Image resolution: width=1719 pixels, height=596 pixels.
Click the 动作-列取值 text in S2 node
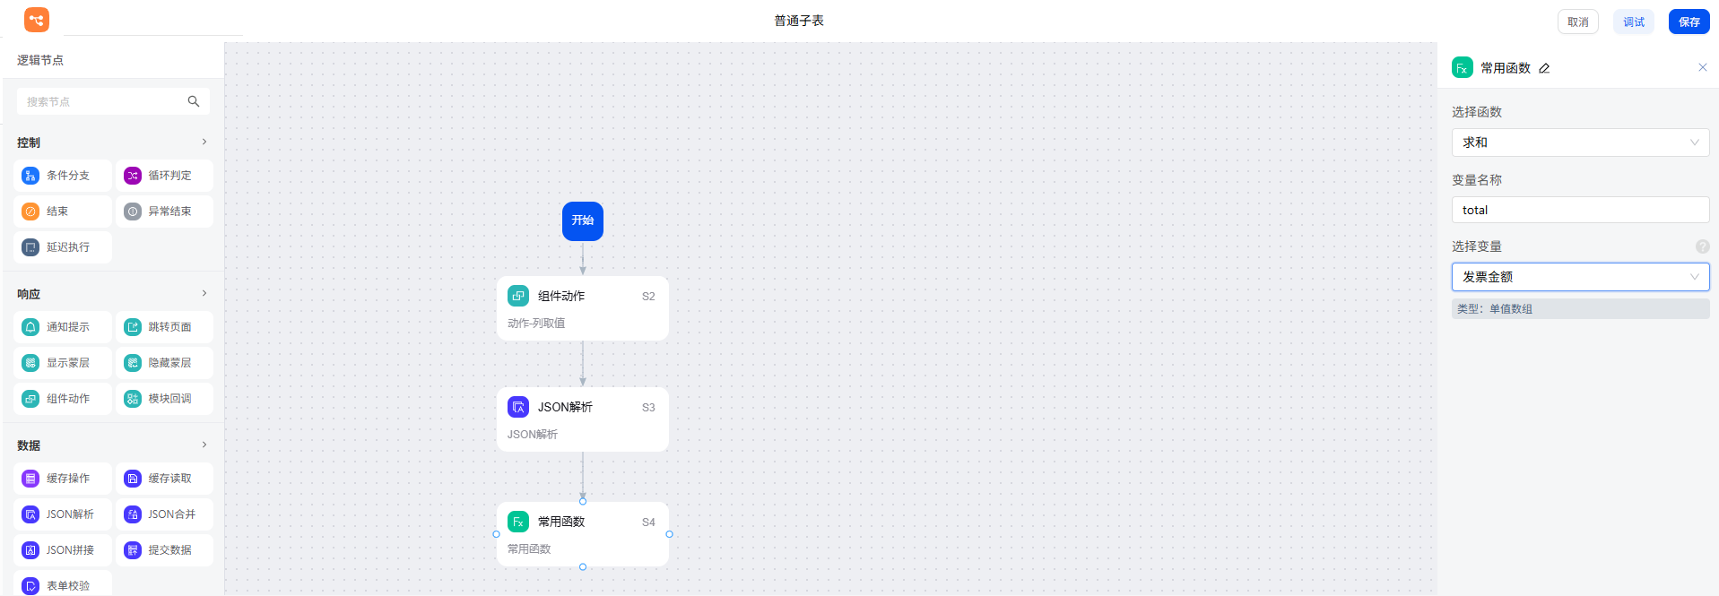click(536, 324)
